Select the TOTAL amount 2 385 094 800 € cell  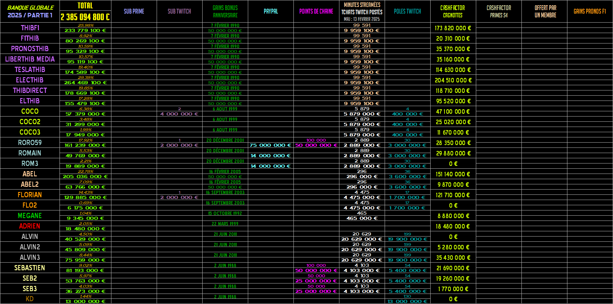pyautogui.click(x=85, y=17)
